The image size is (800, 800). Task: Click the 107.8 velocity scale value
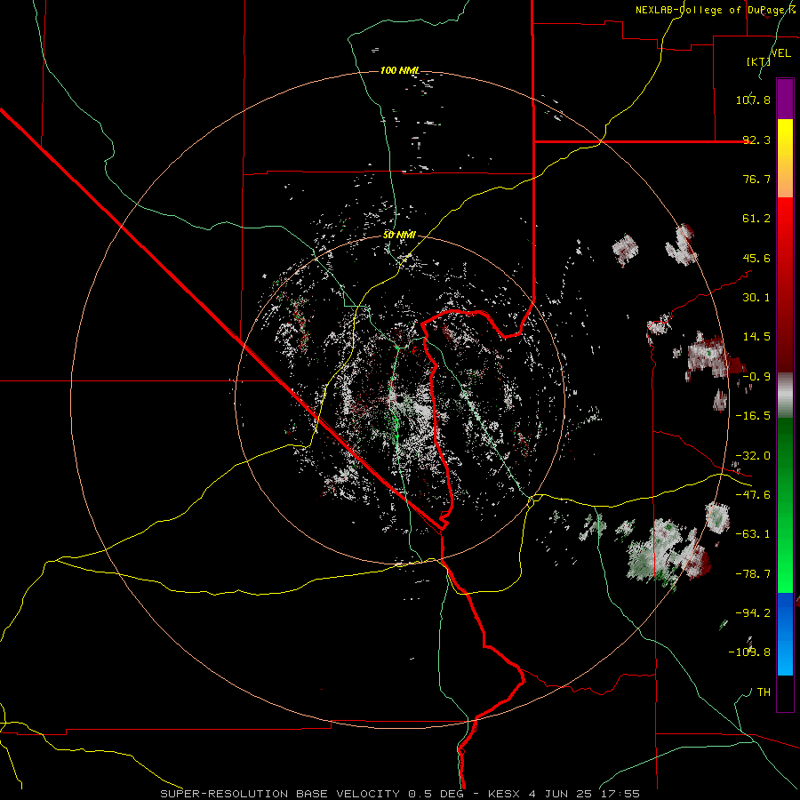(753, 100)
